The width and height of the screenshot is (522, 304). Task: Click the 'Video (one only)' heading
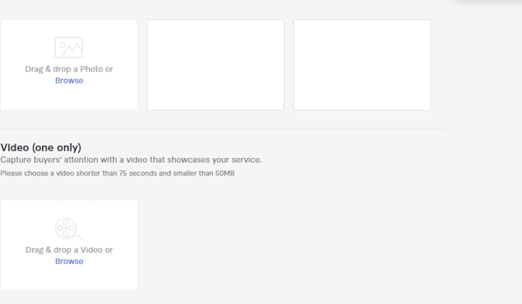tap(41, 147)
